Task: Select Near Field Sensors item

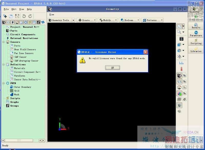Action: coord(25,49)
